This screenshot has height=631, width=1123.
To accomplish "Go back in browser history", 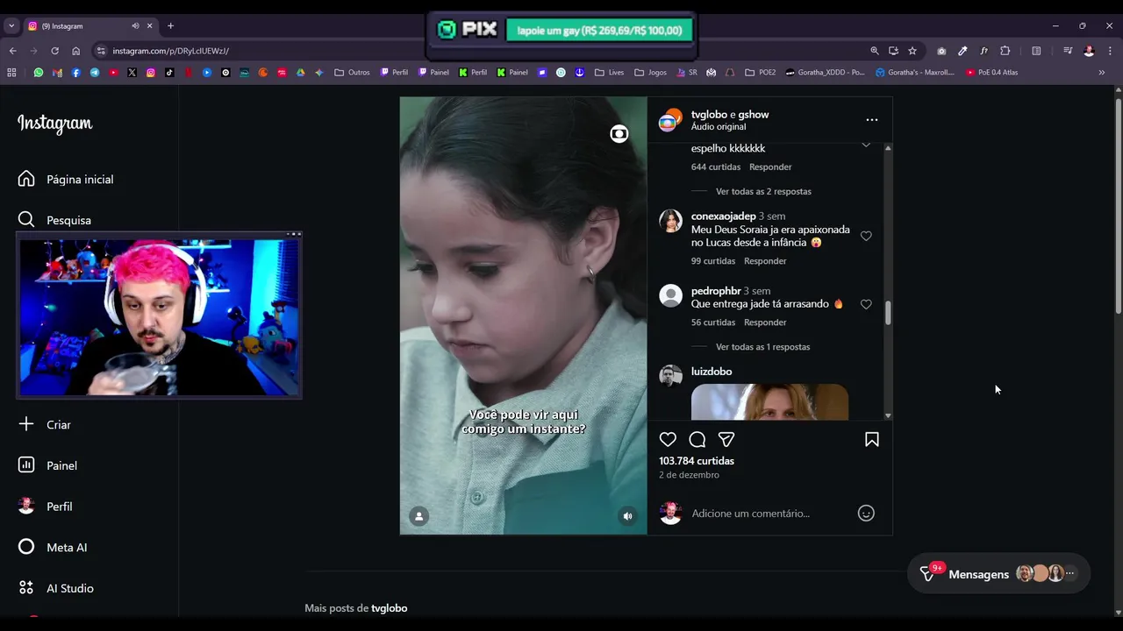I will click(x=12, y=51).
